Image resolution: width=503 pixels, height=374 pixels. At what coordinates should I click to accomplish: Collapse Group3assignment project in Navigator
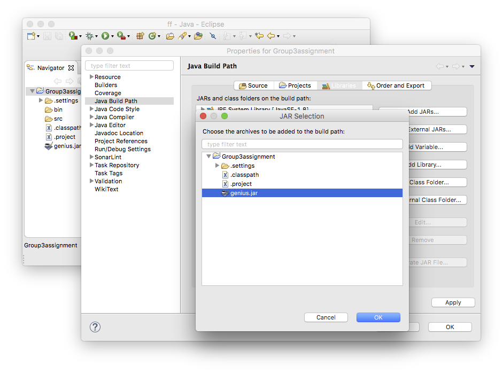click(x=32, y=91)
